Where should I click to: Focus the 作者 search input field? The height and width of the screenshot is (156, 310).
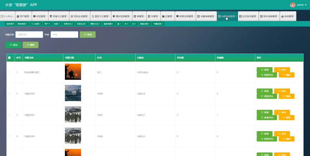coord(65,34)
